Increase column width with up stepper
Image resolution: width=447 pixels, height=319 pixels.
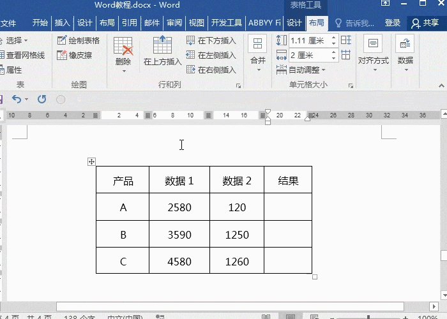334,52
